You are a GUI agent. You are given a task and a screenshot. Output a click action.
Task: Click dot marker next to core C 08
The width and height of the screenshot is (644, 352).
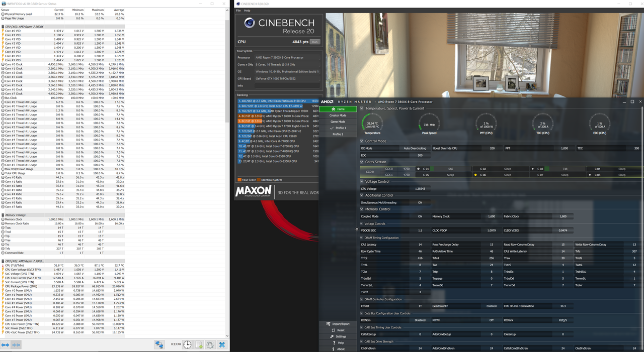click(x=590, y=175)
